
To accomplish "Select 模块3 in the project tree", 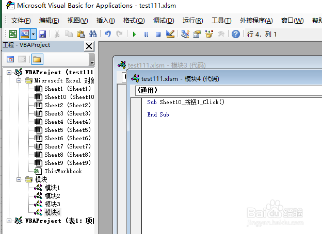I will [47, 204].
